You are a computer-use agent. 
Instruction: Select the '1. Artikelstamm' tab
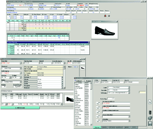20,108
